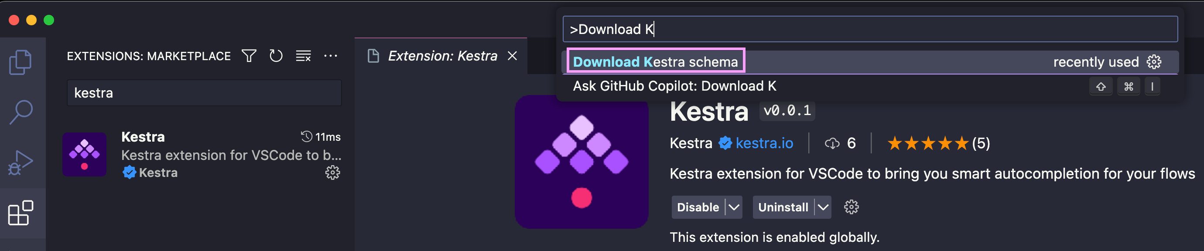This screenshot has width=1204, height=251.
Task: Open the Filter Extensions icon
Action: coord(249,55)
